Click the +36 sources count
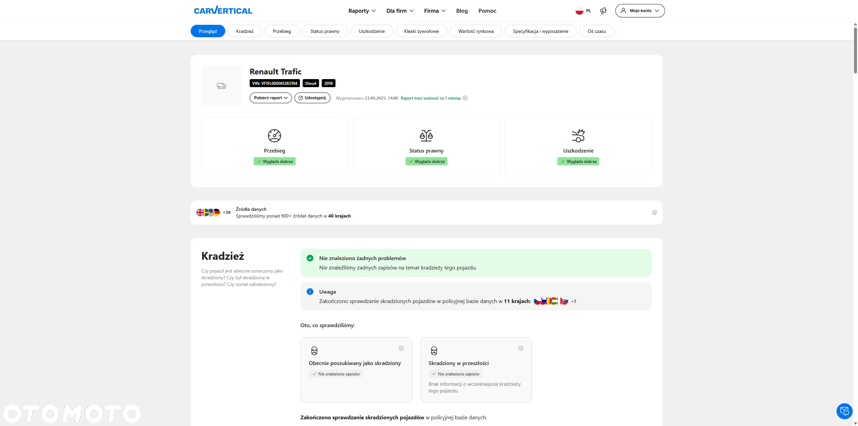This screenshot has width=858, height=426. tap(227, 212)
